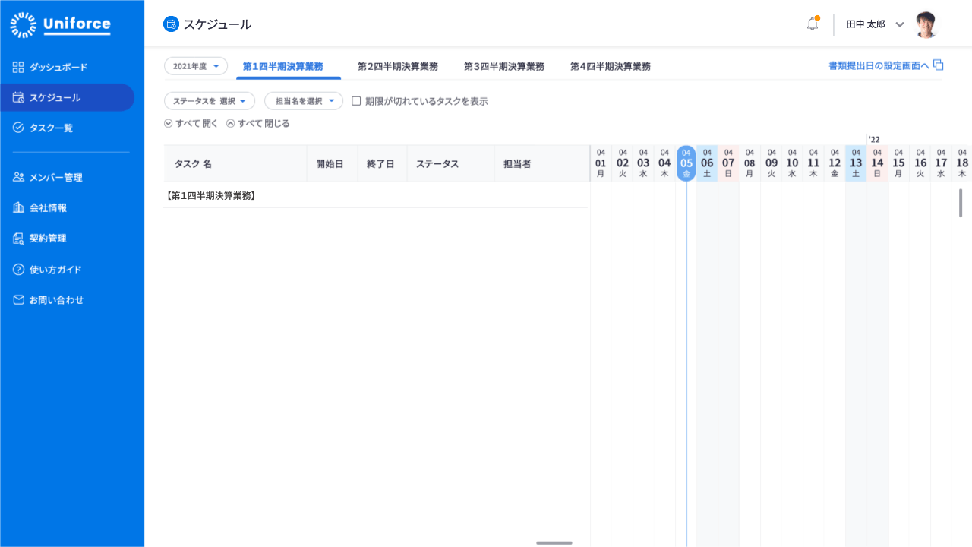Open 担当名を選択 dropdown
This screenshot has height=547, width=972.
(x=304, y=100)
